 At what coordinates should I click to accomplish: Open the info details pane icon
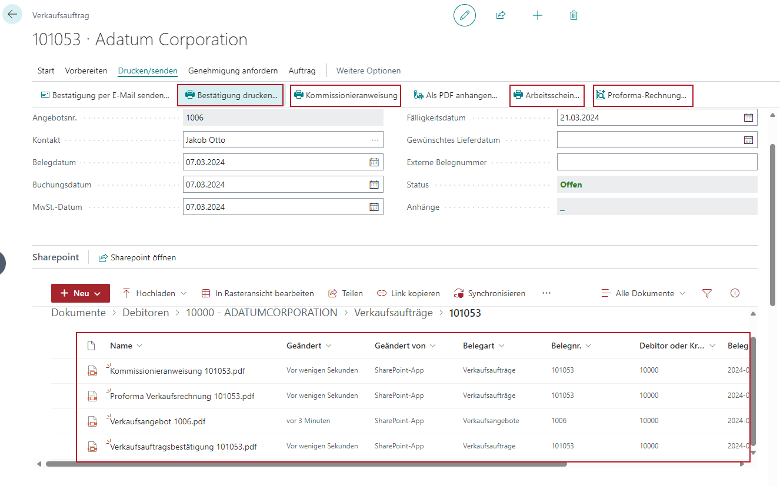735,293
